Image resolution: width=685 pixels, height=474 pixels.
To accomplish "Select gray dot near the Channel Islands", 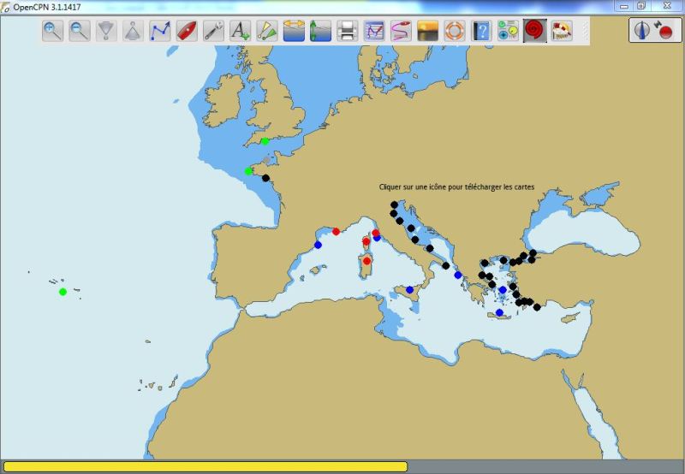I will click(267, 160).
